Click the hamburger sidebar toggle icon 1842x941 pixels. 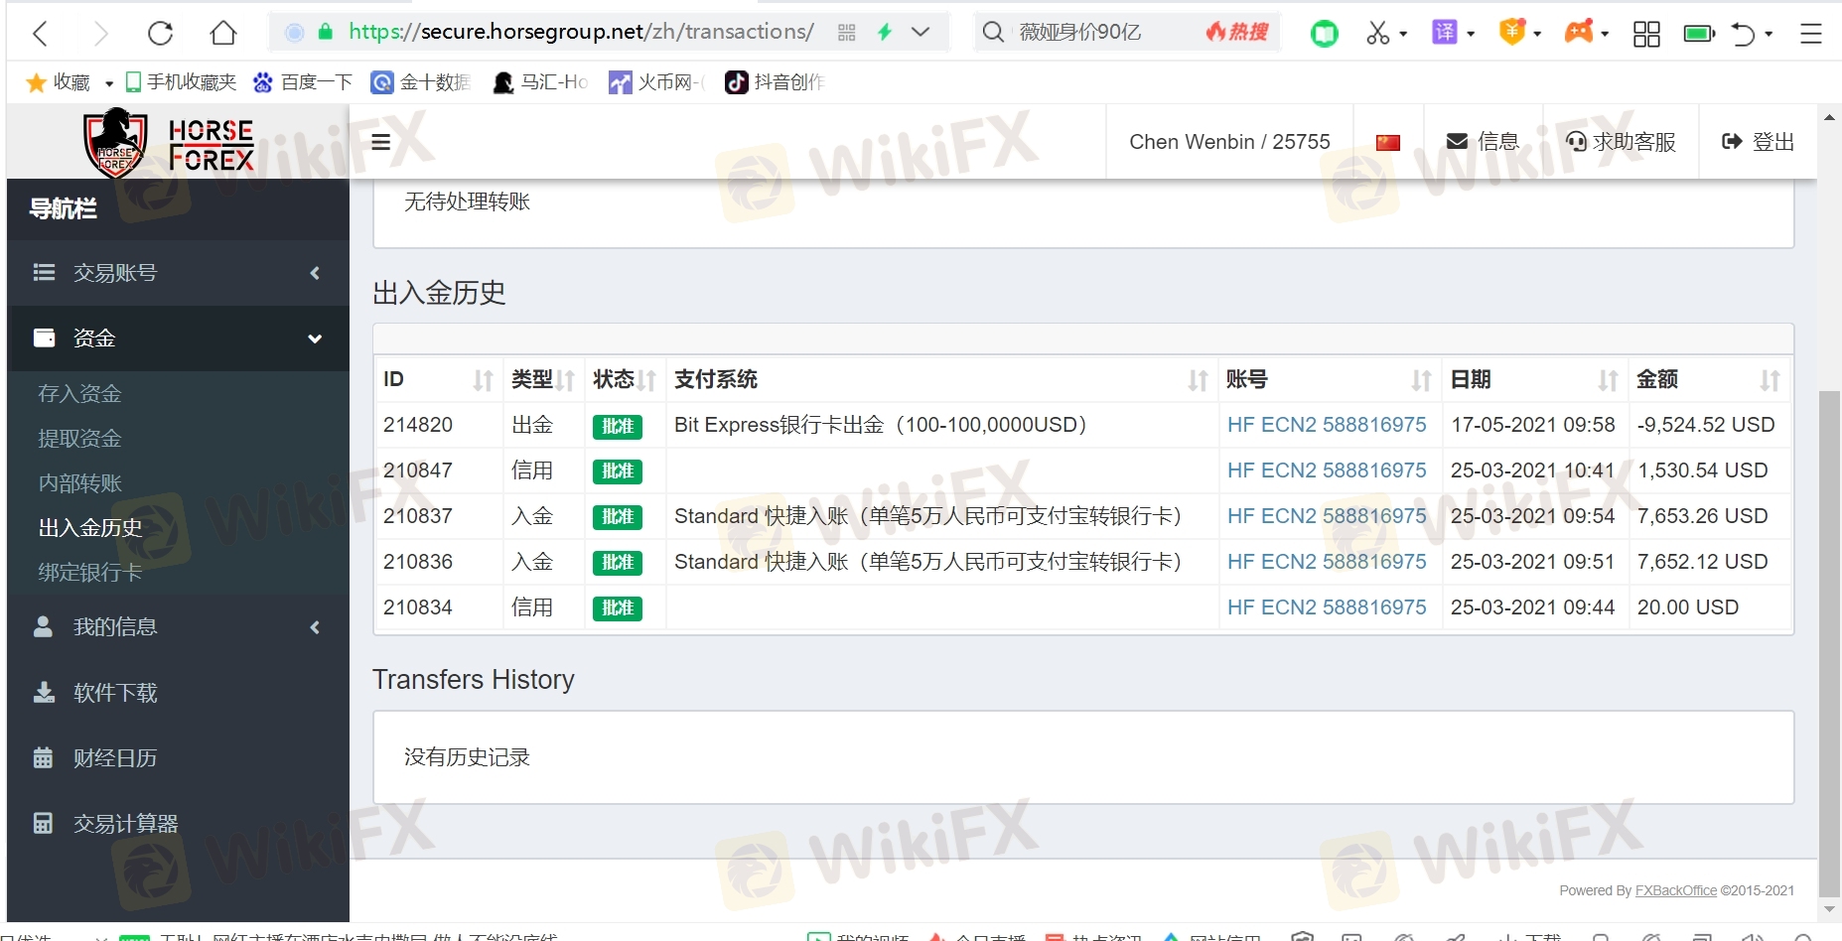coord(380,142)
